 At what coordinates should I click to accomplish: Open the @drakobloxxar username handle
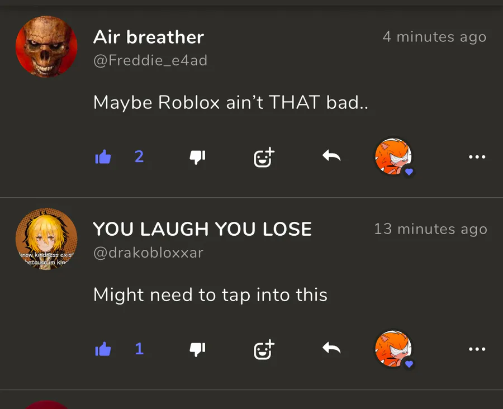point(148,253)
